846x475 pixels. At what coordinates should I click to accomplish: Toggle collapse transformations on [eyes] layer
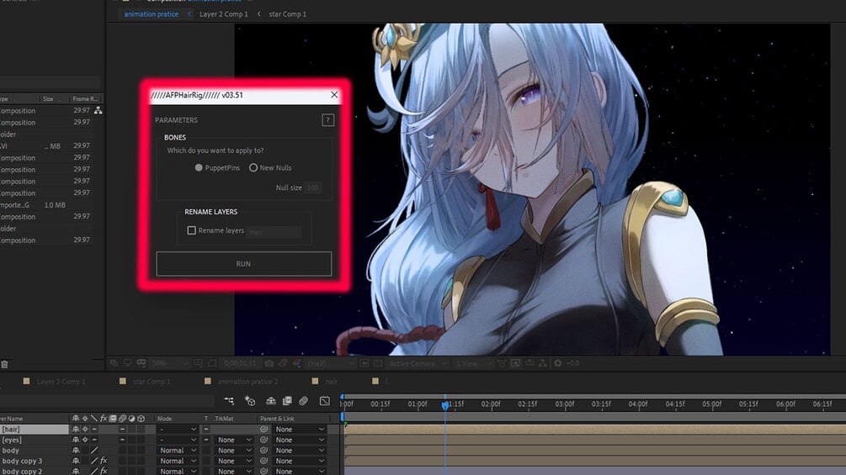[85, 440]
